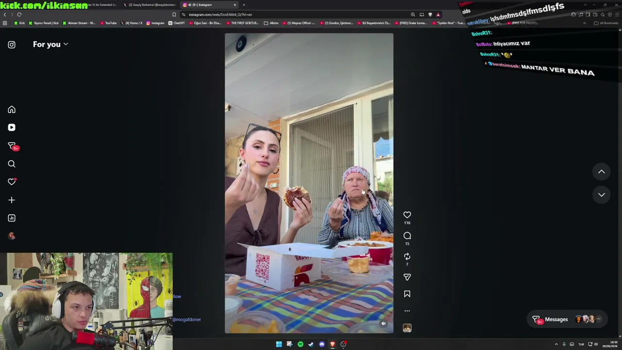
Task: Open THE FIRST GOKTUR bookmark
Action: pyautogui.click(x=242, y=23)
